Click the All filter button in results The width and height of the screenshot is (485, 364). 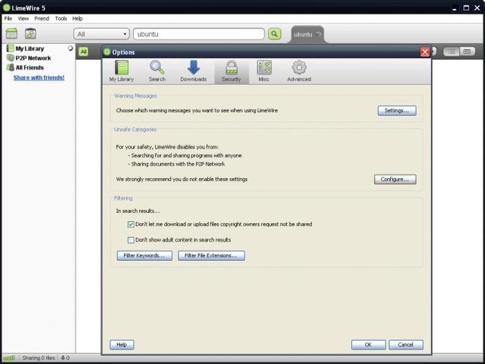[x=84, y=52]
